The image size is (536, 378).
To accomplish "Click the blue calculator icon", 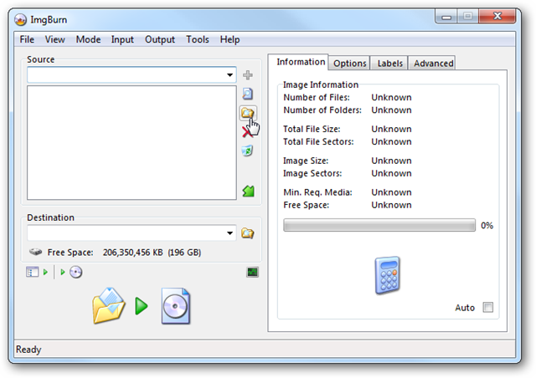I will coord(388,275).
